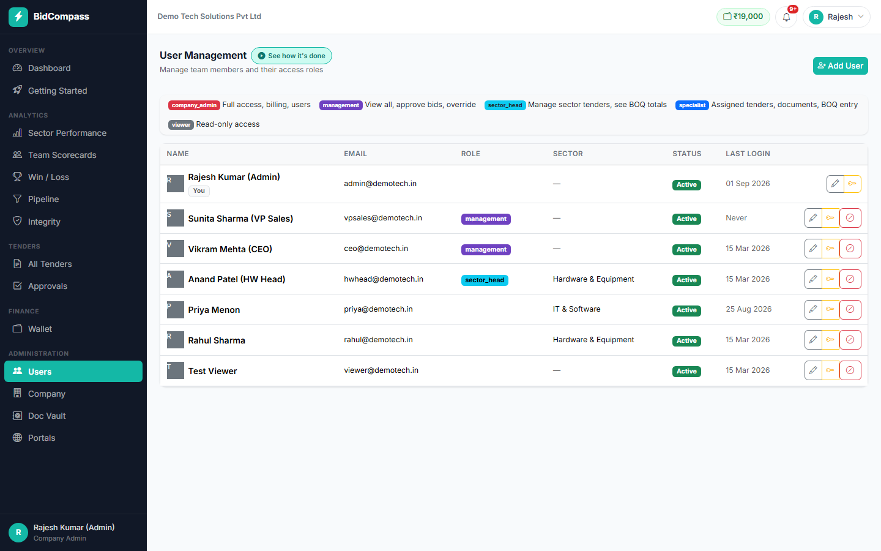
Task: Click Sunita Sharma's management role badge
Action: [x=486, y=219]
